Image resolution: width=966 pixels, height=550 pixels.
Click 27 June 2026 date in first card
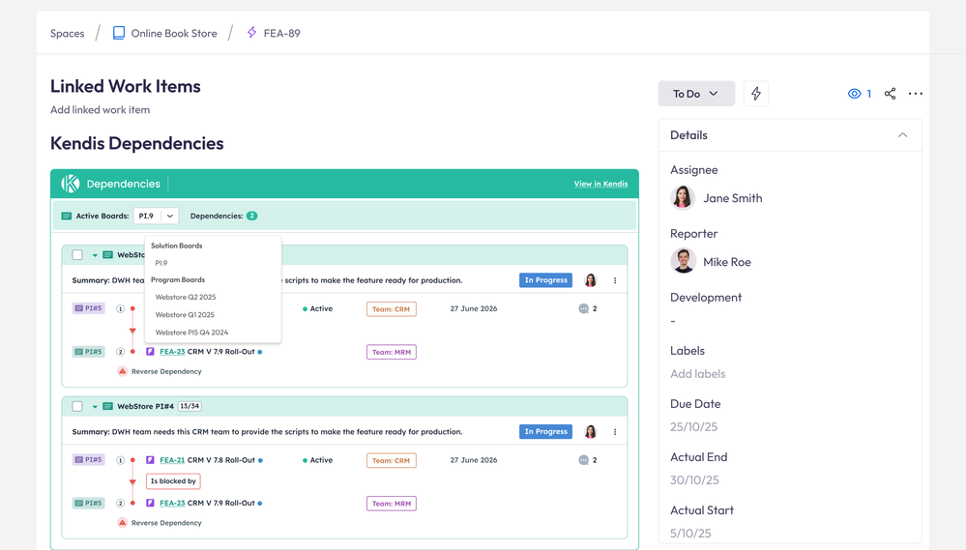click(473, 308)
